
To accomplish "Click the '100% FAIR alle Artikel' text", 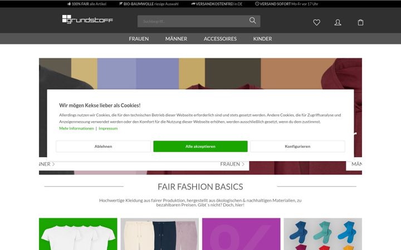I will [x=89, y=4].
